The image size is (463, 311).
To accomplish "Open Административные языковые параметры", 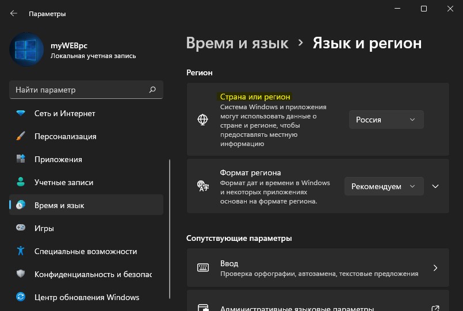I will (317, 301).
